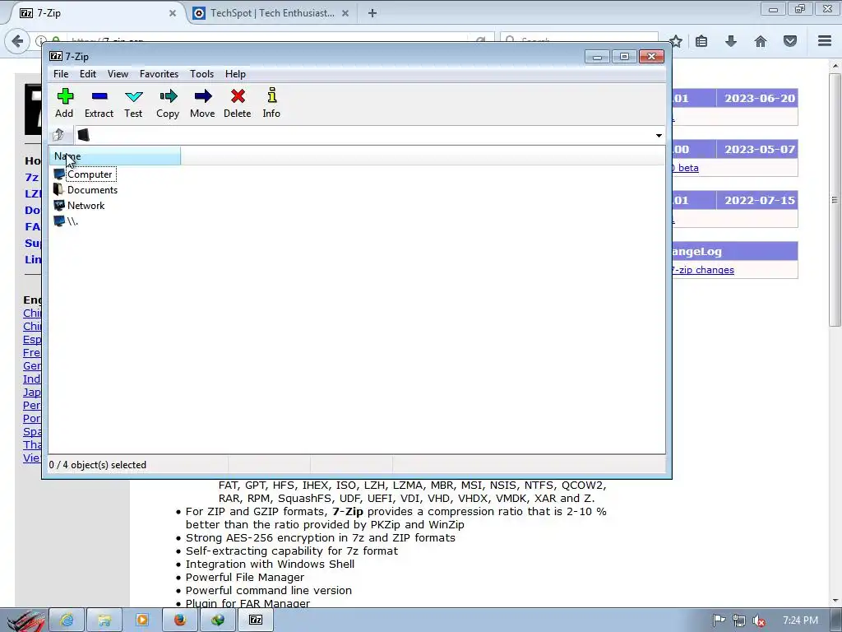This screenshot has width=842, height=632.
Task: Open File Explorer from the taskbar
Action: coord(104,620)
